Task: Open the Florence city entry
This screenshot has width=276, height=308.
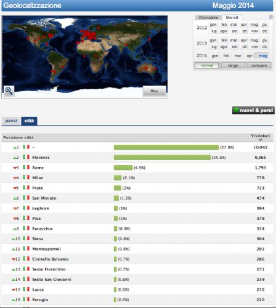Action: [41, 158]
